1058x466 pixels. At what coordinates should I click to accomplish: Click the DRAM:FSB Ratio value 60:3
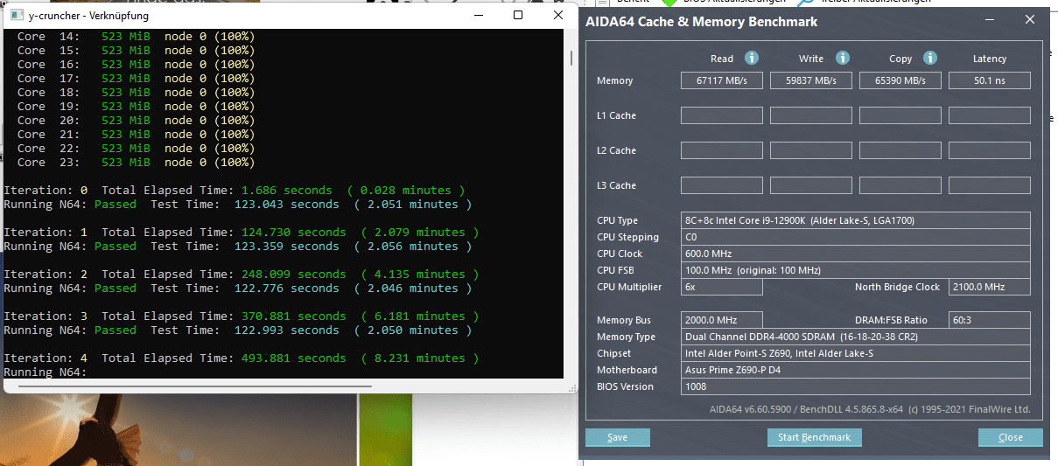pos(990,320)
